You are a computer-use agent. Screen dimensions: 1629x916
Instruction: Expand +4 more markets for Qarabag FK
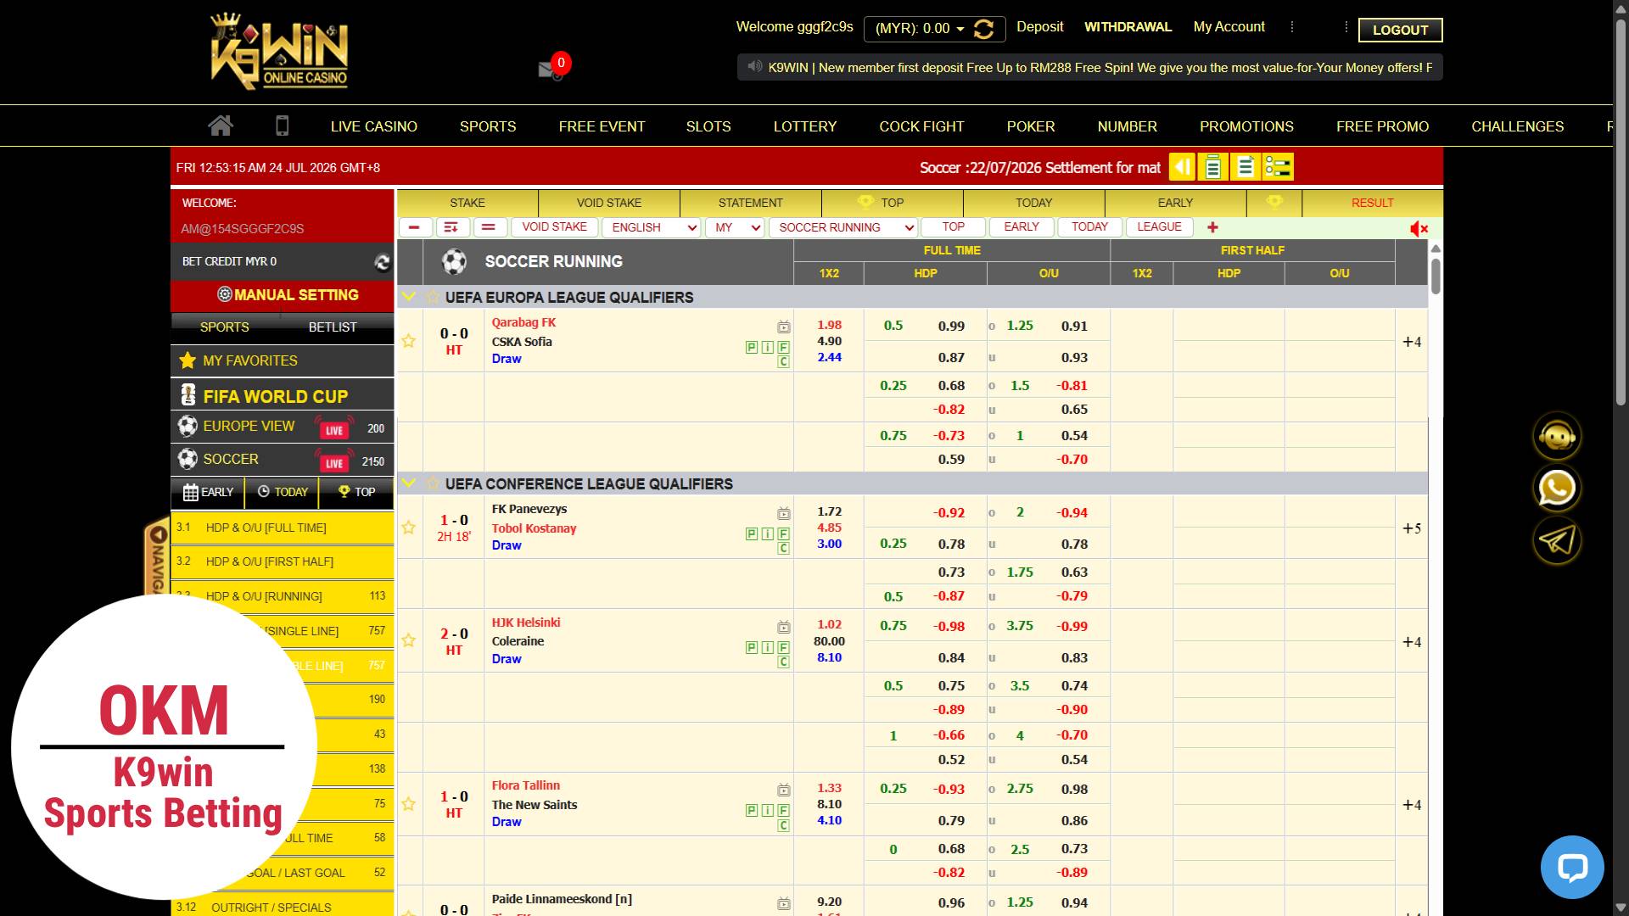(1412, 342)
